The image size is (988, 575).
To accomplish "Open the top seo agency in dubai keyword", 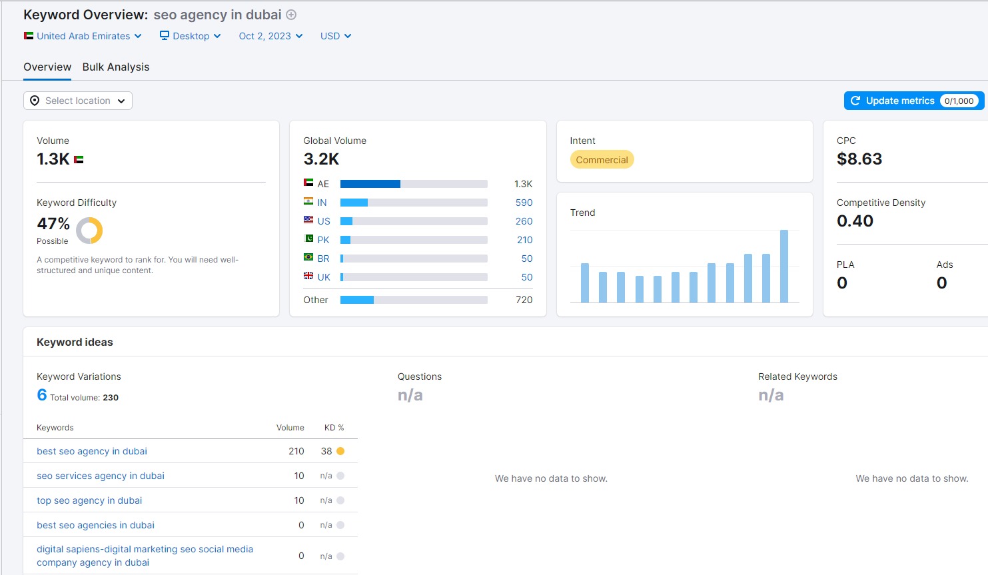I will pos(89,500).
